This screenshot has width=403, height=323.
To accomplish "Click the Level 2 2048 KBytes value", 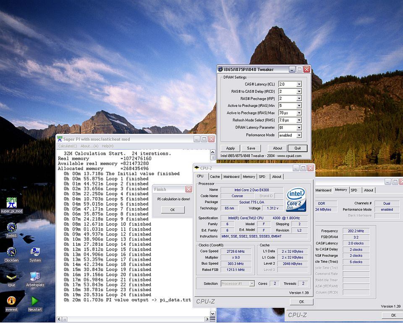I will tap(293, 264).
